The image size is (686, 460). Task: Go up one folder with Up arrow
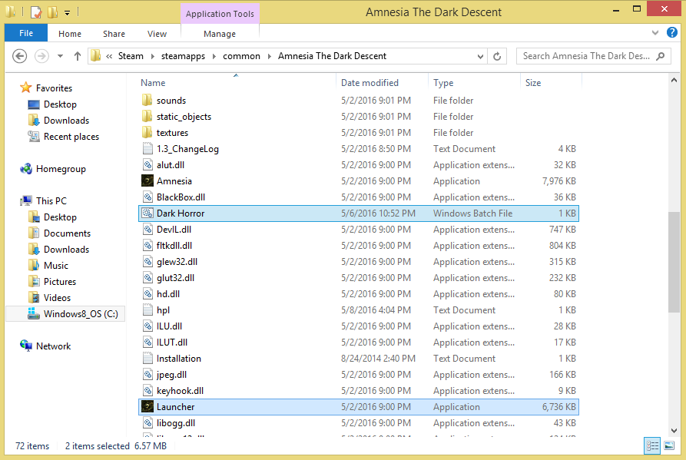pos(78,56)
